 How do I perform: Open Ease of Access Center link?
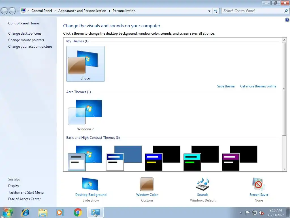coord(24,199)
